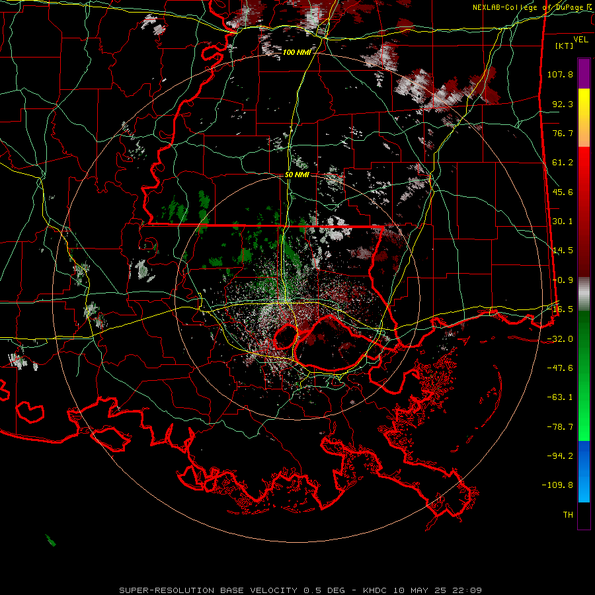Click the VEL legend title
595x595 pixels.
[580, 40]
